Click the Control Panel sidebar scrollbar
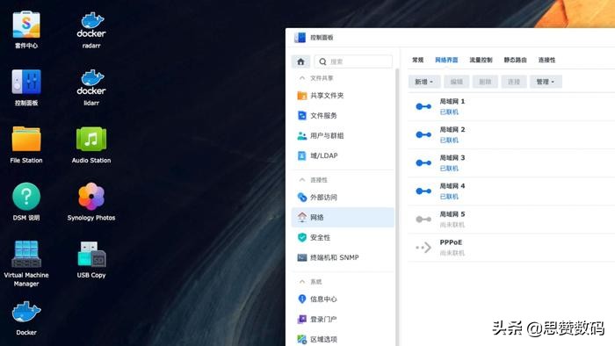Viewport: 615px width, 346px height. pos(397,207)
